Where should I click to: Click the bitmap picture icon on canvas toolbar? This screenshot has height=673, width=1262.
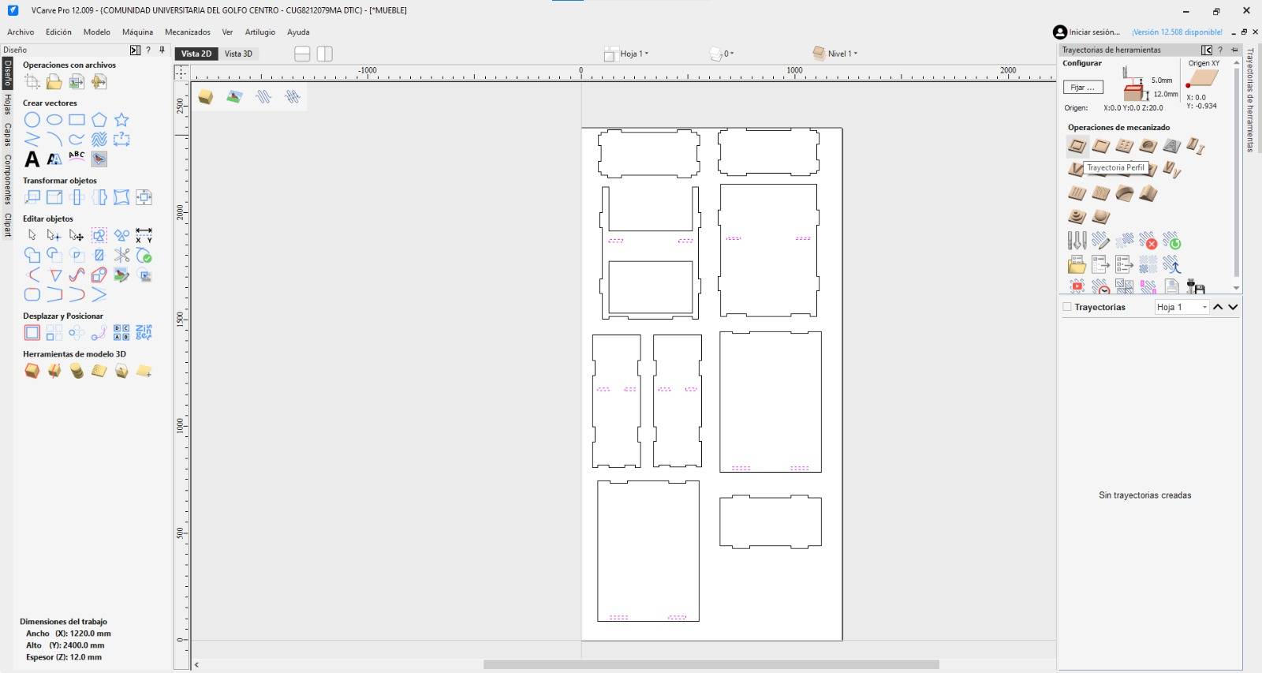234,96
